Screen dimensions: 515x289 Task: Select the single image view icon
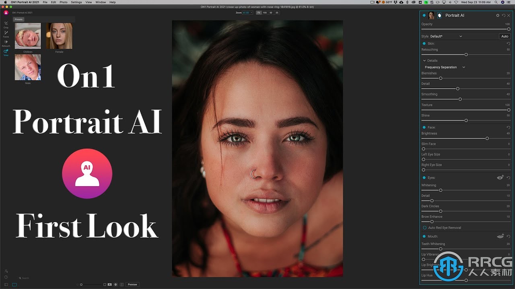click(14, 285)
